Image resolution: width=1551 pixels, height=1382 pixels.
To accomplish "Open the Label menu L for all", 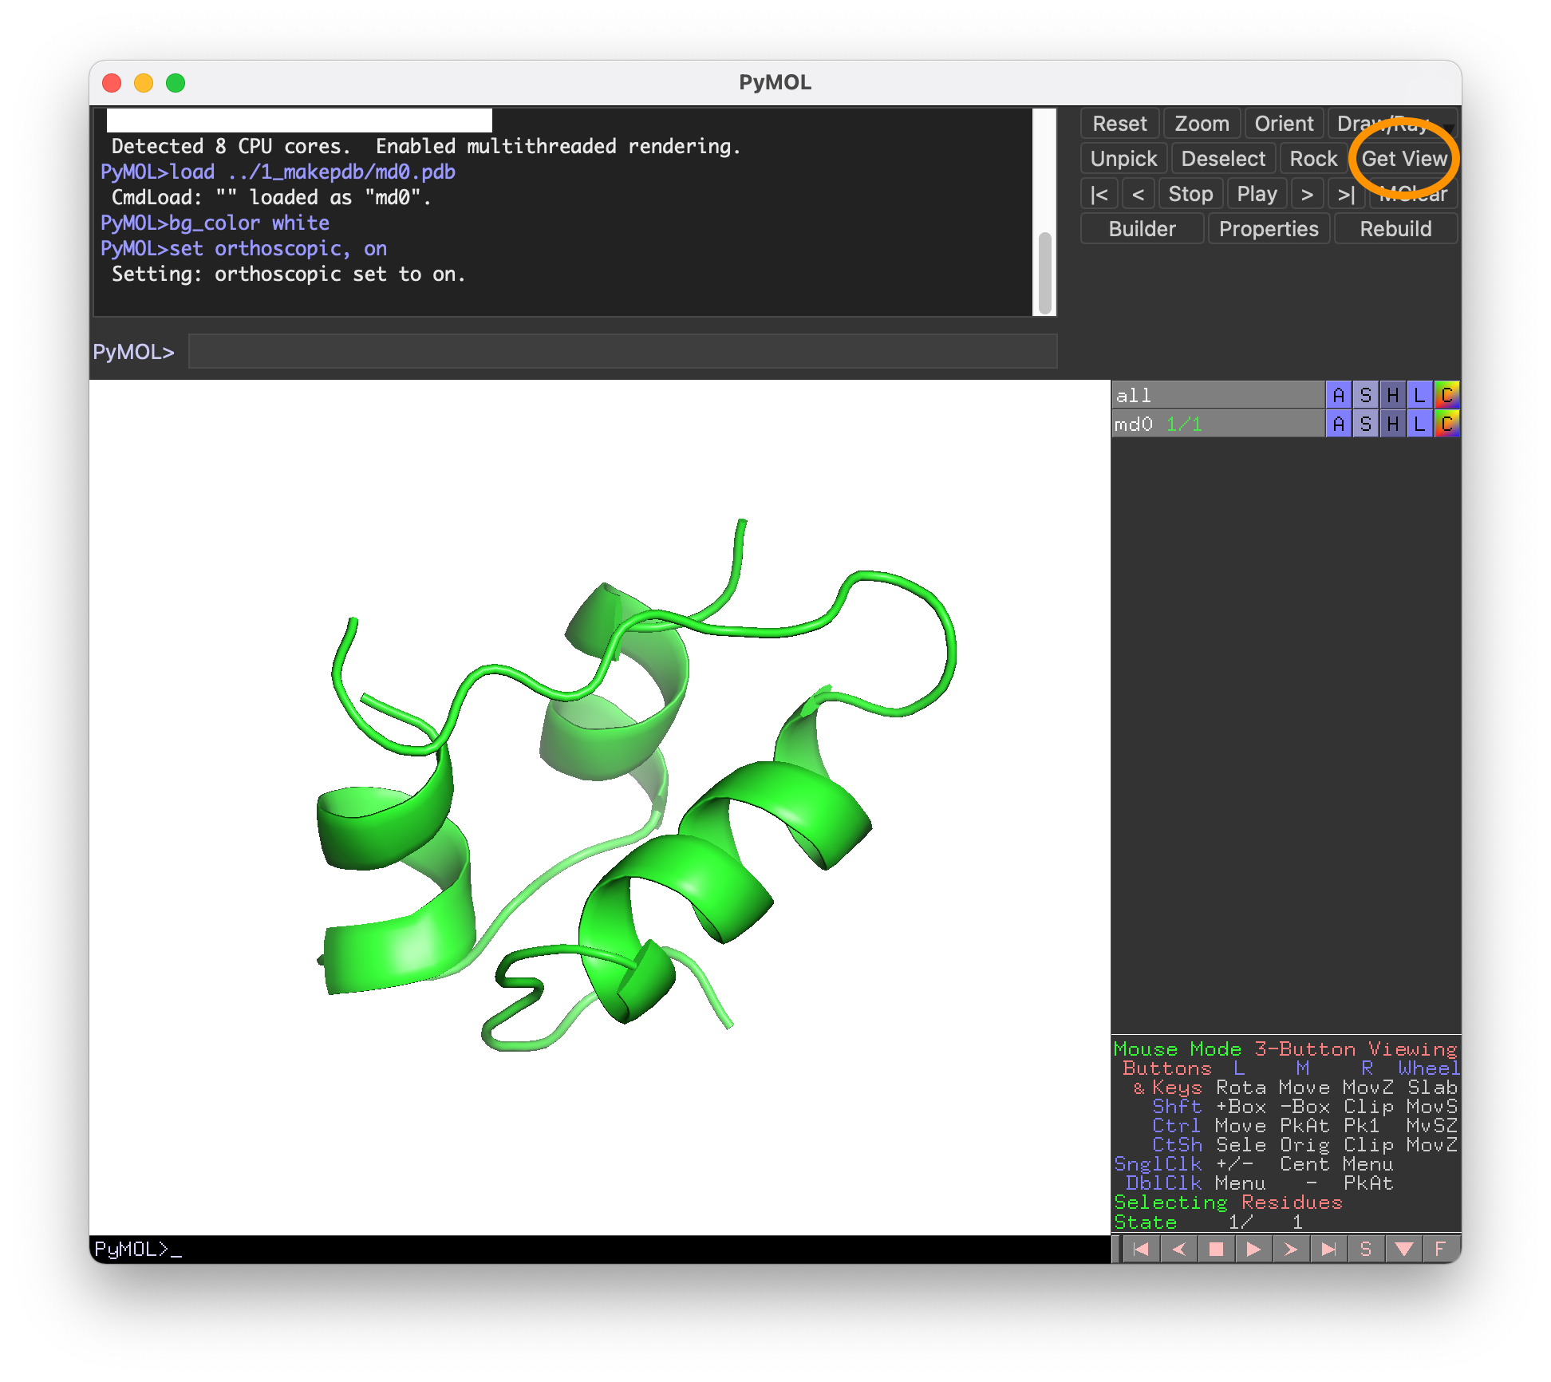I will click(1419, 395).
